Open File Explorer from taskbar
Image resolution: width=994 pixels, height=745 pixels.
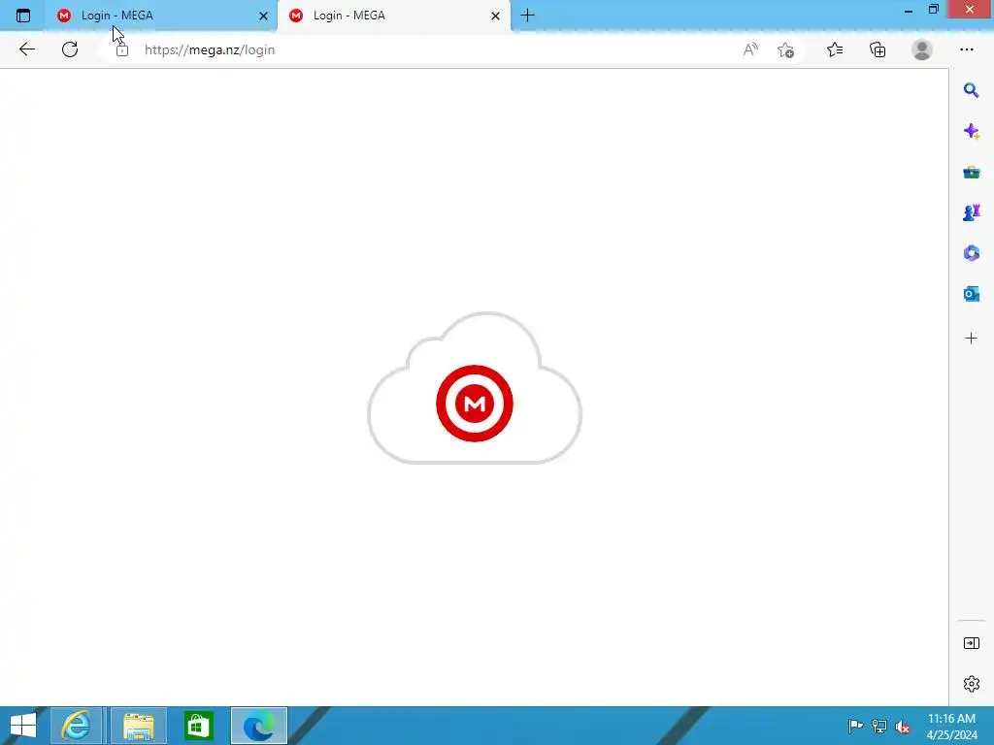(139, 726)
